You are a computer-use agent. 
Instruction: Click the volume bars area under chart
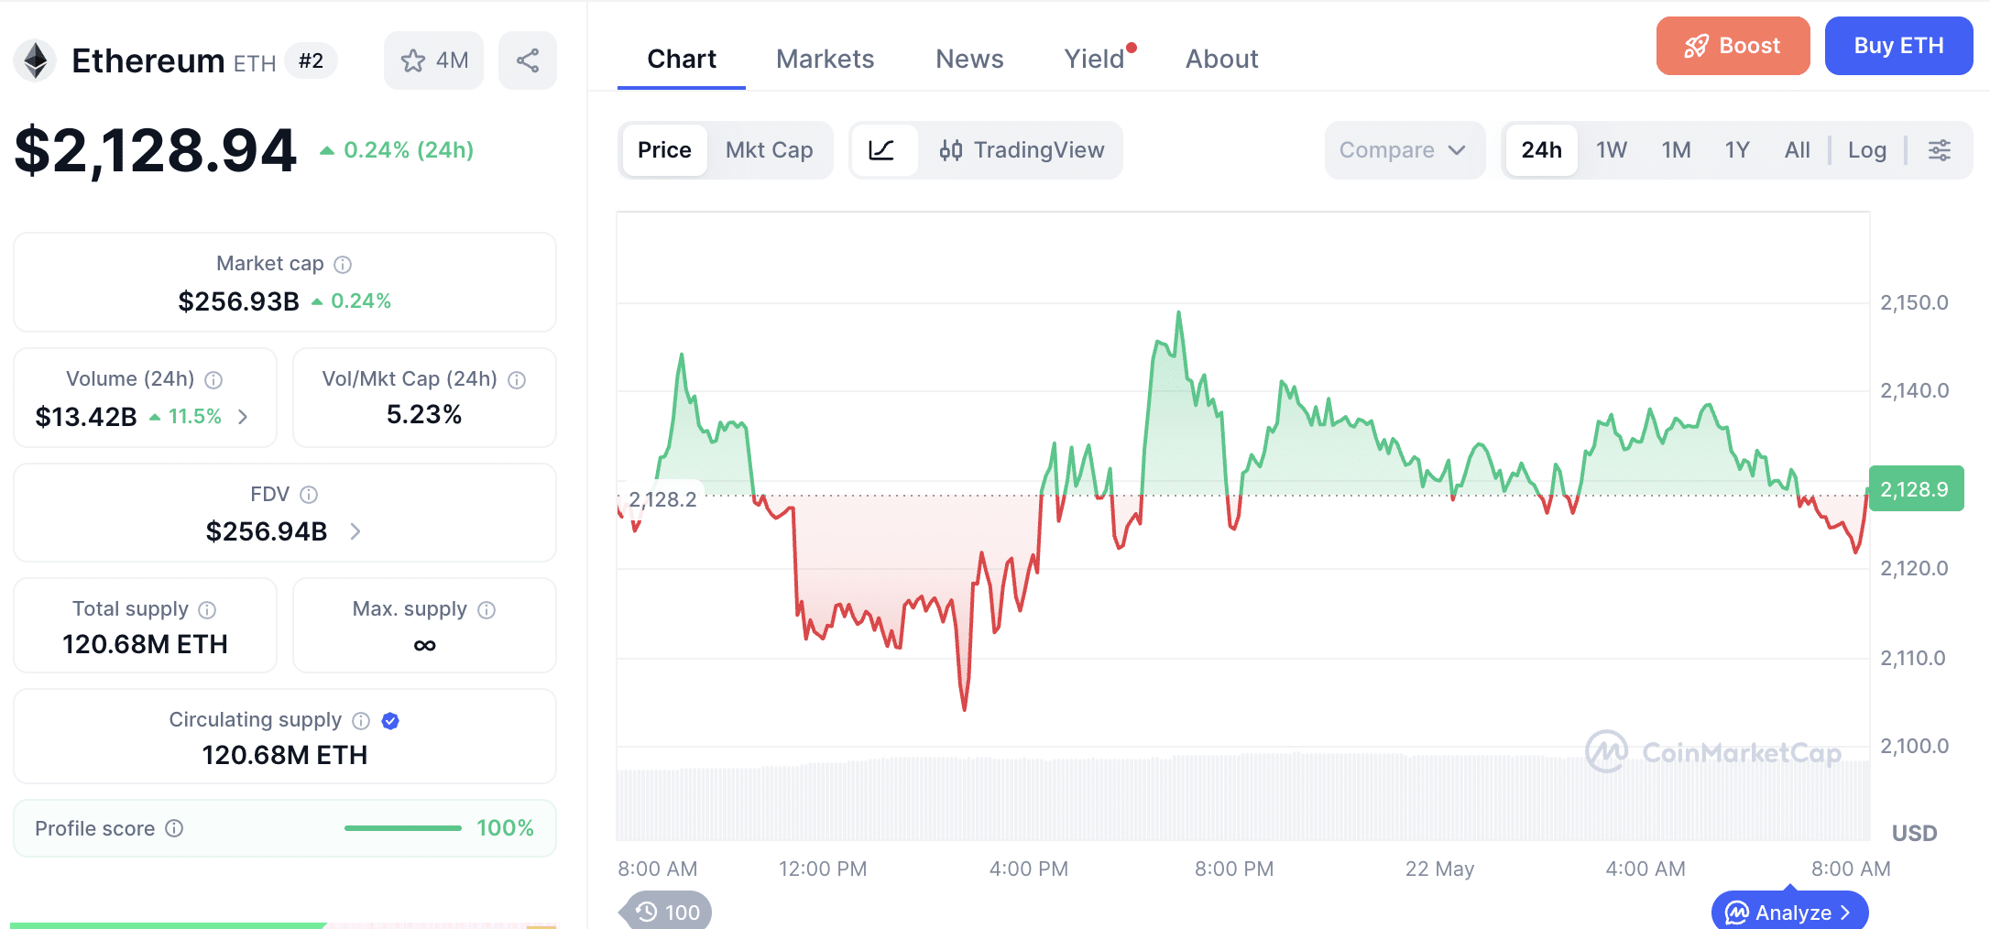[x=1243, y=795]
